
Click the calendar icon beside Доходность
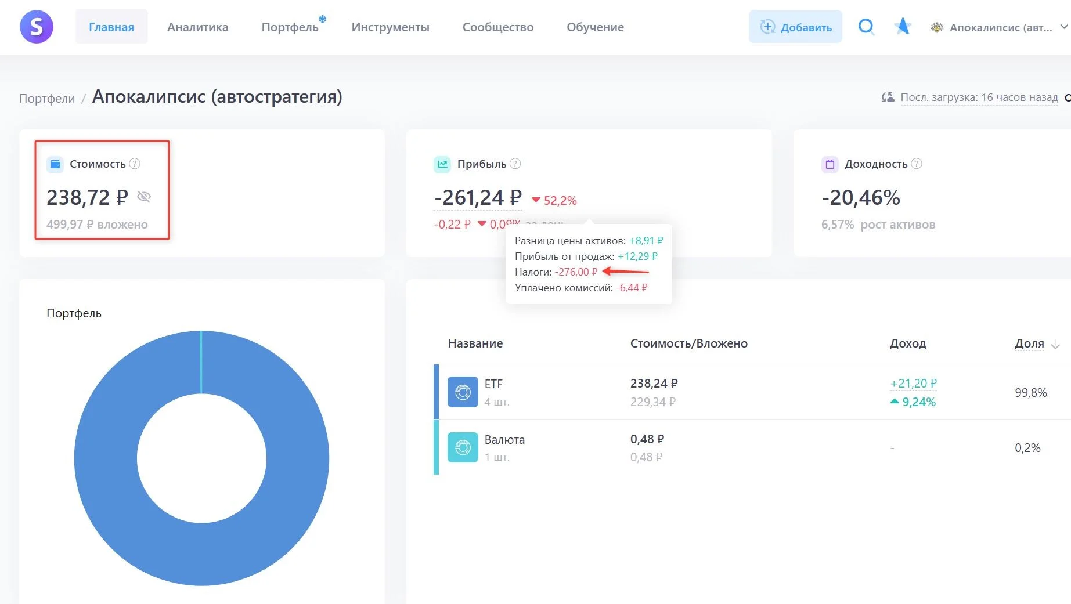point(830,164)
